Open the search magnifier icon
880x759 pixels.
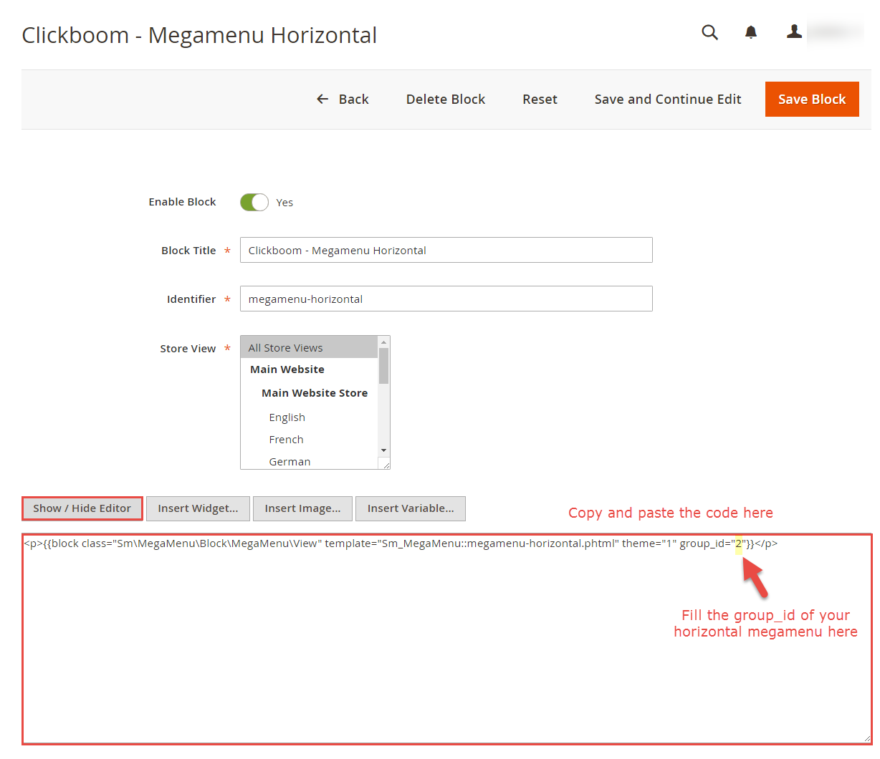coord(709,32)
